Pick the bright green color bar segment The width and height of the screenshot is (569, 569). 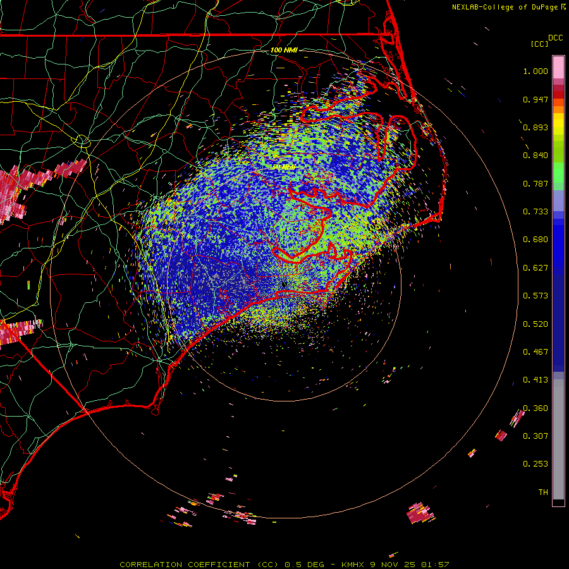pyautogui.click(x=558, y=173)
